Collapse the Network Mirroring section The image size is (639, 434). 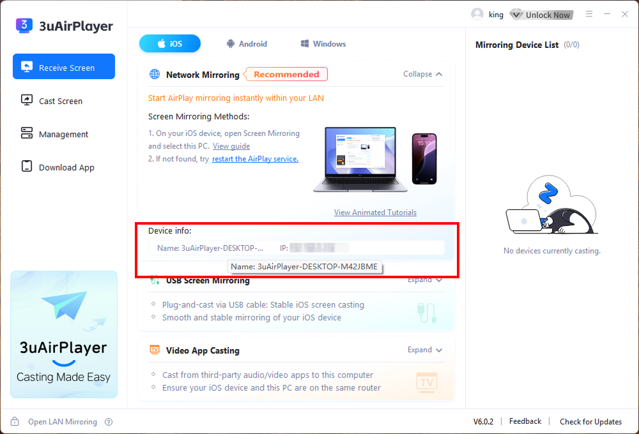point(422,74)
